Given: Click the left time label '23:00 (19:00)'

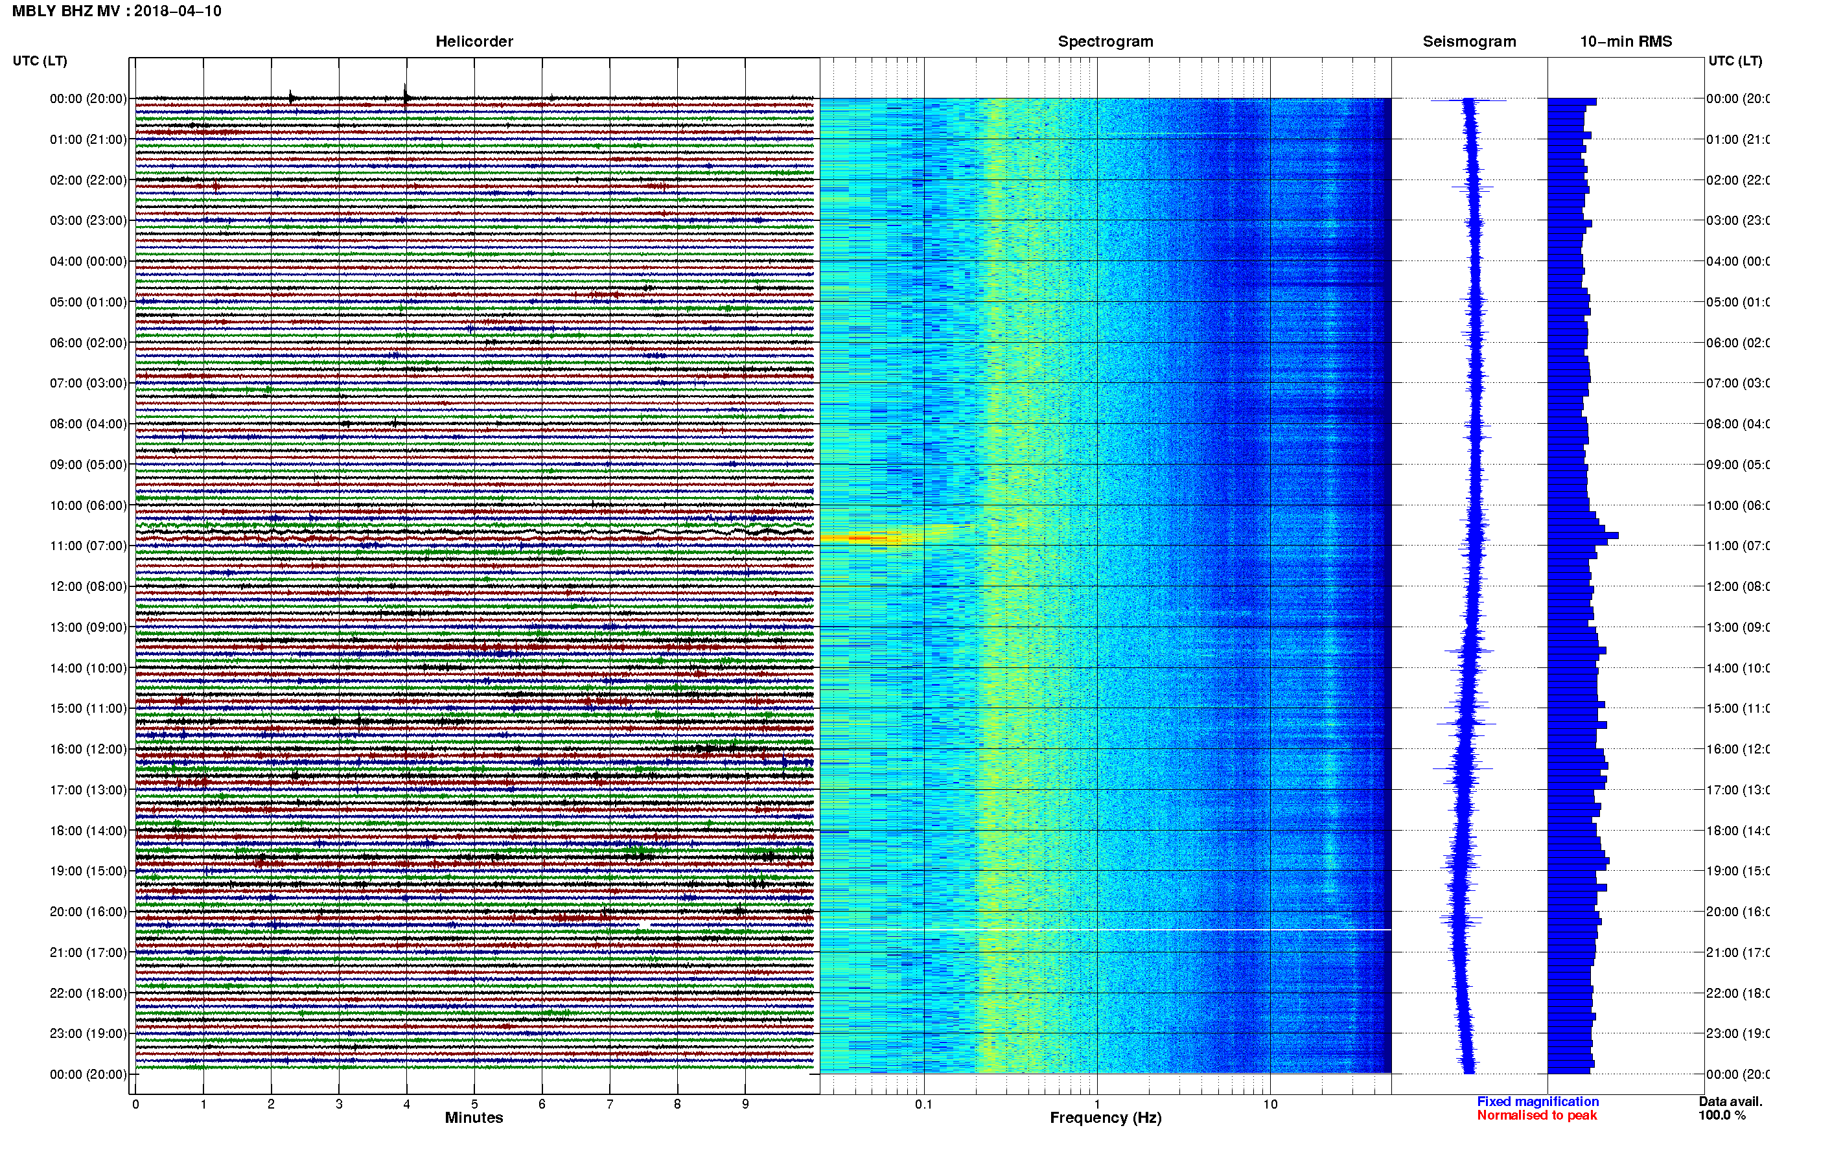Looking at the screenshot, I should point(87,1033).
